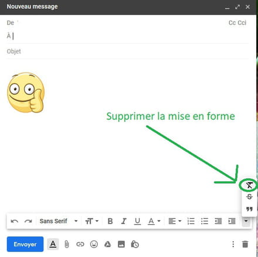The width and height of the screenshot is (258, 257).
Task: Insert a photo using the image icon
Action: (121, 244)
